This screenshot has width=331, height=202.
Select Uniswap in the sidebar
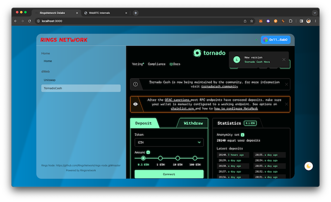(50, 80)
